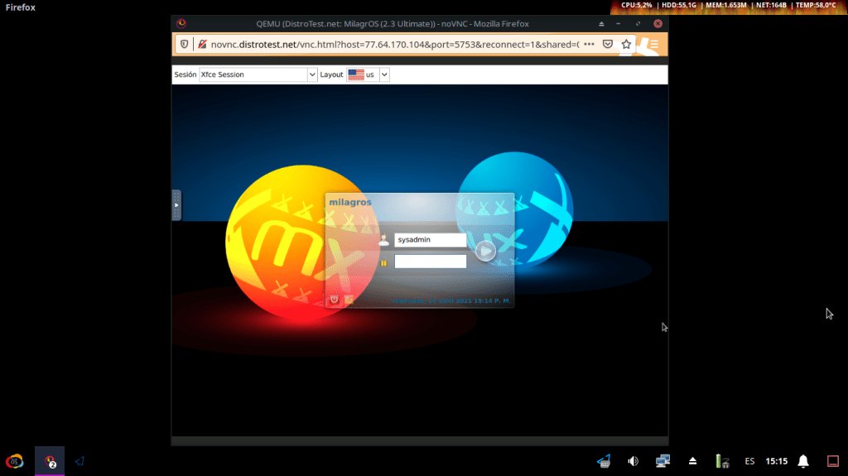Click the Pocket save icon
Image resolution: width=848 pixels, height=476 pixels.
click(x=608, y=44)
